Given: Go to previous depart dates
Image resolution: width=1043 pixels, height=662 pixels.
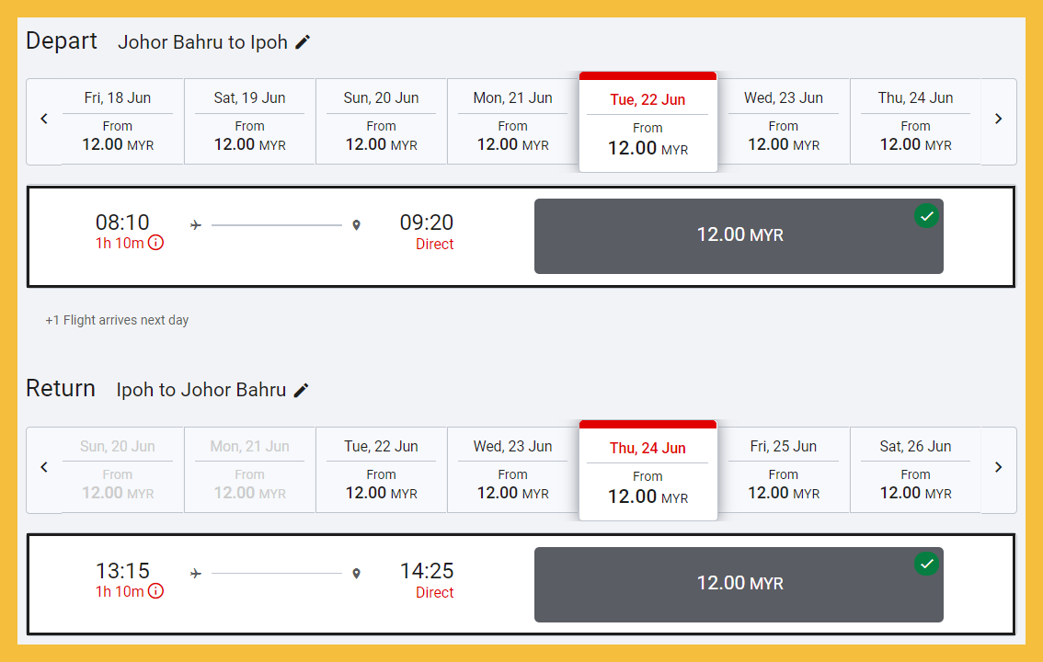Looking at the screenshot, I should (x=44, y=120).
